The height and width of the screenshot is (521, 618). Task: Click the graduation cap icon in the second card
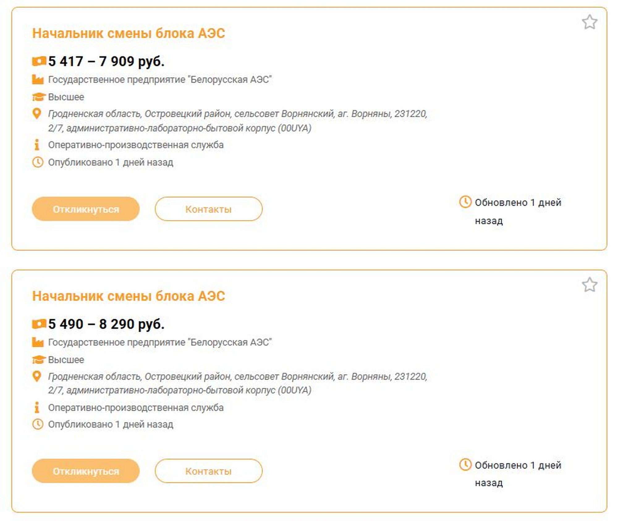39,360
